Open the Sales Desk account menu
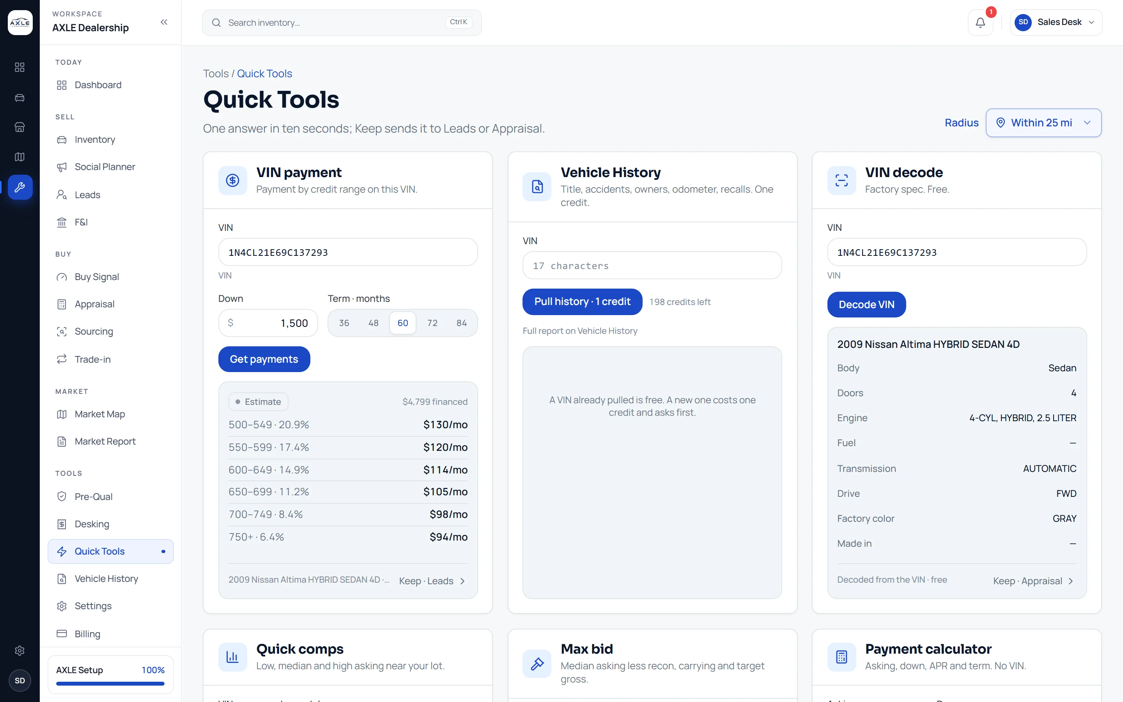 (1056, 22)
